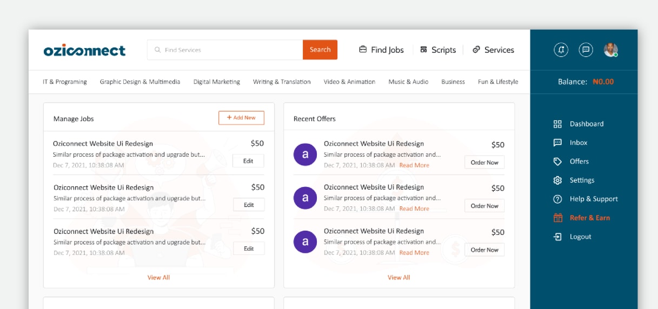Click the Oziconnect logo
The height and width of the screenshot is (309, 658).
[x=84, y=50]
